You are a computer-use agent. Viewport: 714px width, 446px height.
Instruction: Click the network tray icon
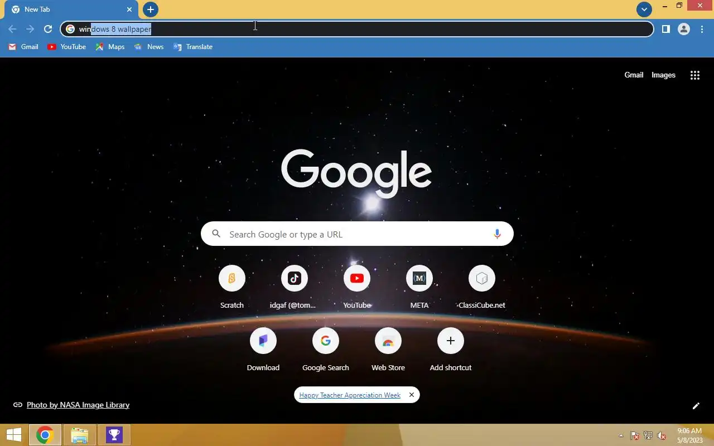648,435
